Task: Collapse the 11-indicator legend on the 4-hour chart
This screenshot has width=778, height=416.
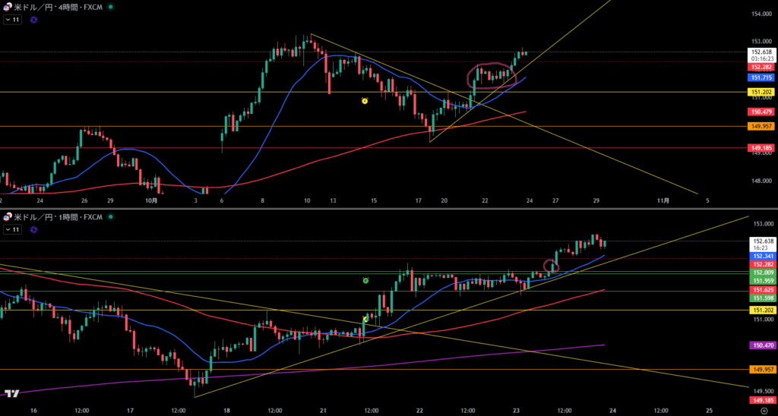Action: 12,20
